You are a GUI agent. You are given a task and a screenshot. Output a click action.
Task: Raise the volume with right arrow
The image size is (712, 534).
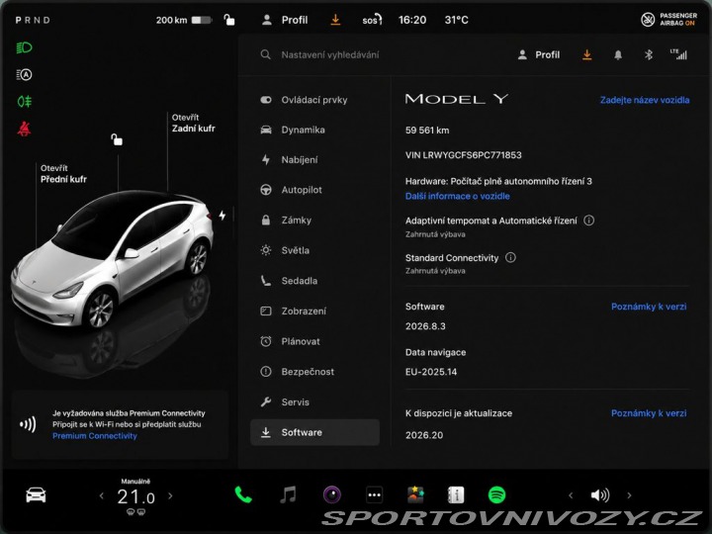(x=629, y=495)
